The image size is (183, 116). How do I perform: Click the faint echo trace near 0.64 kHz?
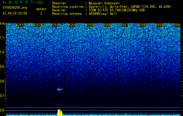point(59,104)
